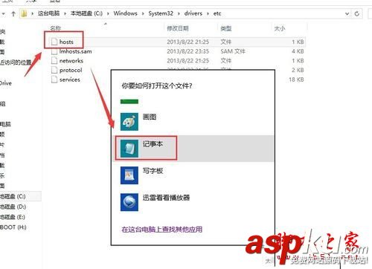
Task: Expand the chevron after Windows breadcrumb
Action: pyautogui.click(x=143, y=13)
